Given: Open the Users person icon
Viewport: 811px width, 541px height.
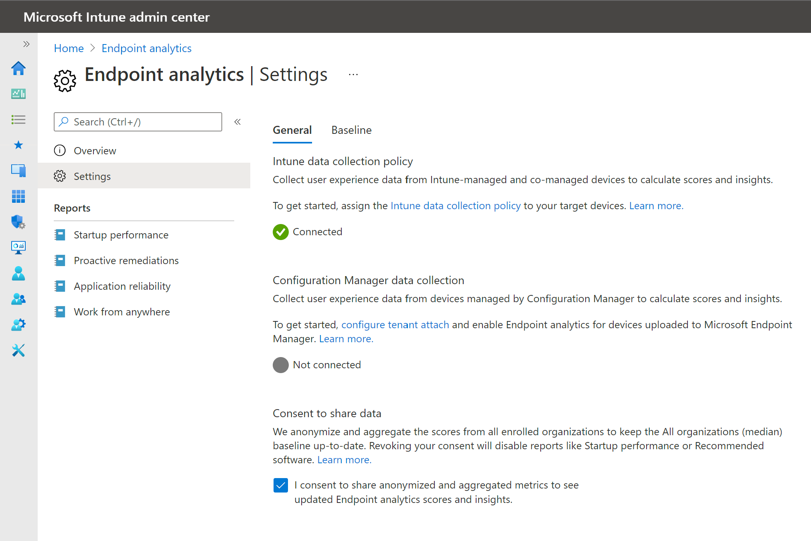Looking at the screenshot, I should tap(18, 273).
